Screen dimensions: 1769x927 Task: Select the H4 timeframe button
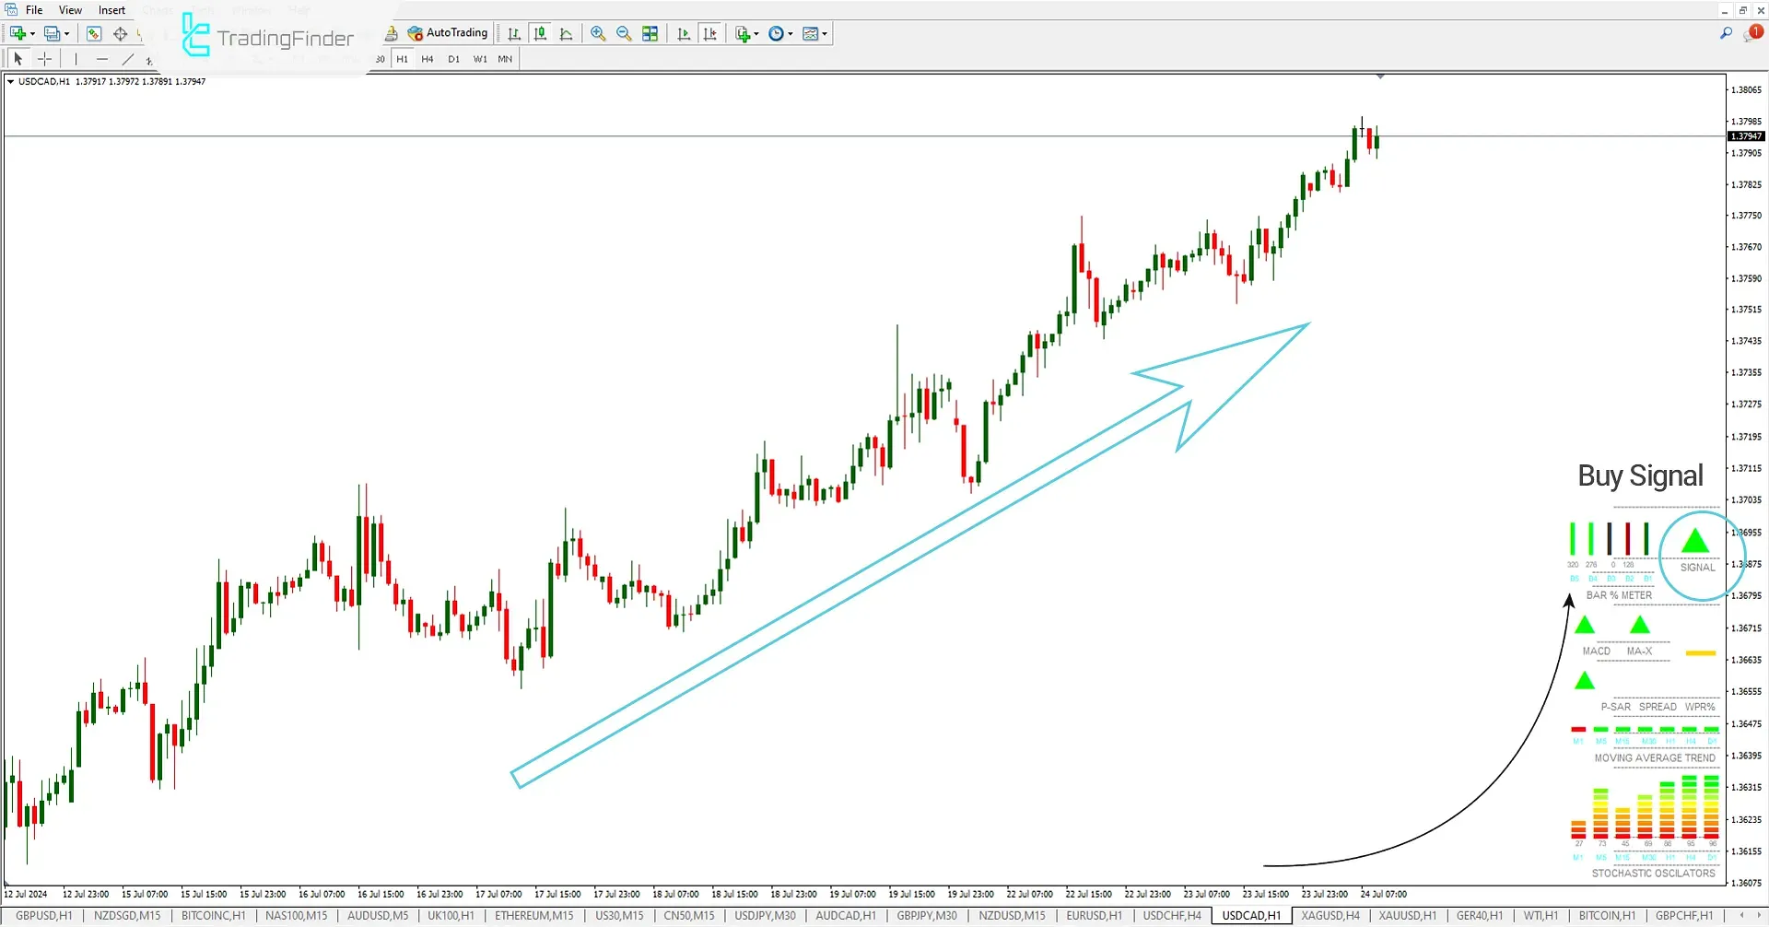(427, 59)
